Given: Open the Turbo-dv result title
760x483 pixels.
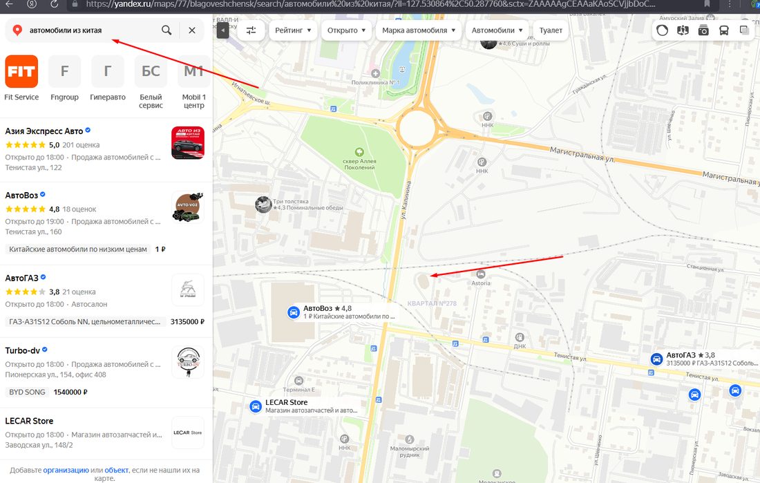Looking at the screenshot, I should click(x=22, y=350).
